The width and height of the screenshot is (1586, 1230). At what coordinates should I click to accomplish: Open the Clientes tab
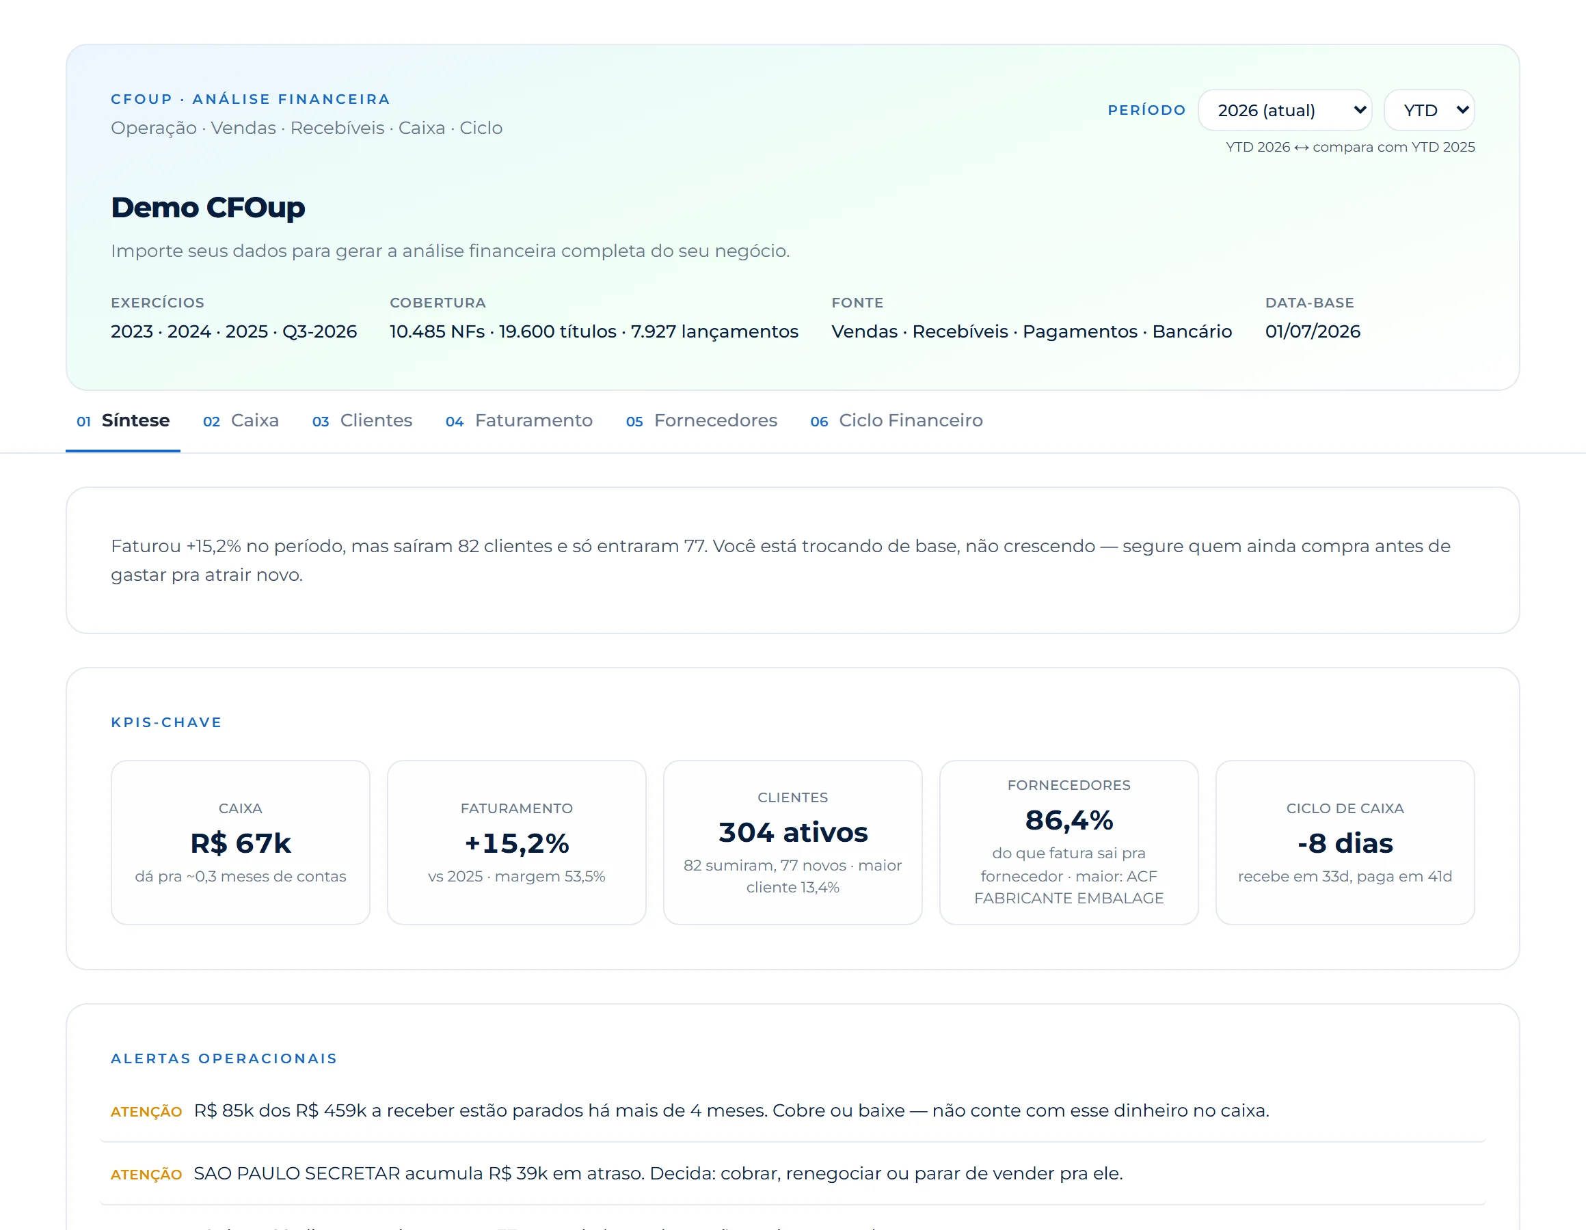click(362, 420)
